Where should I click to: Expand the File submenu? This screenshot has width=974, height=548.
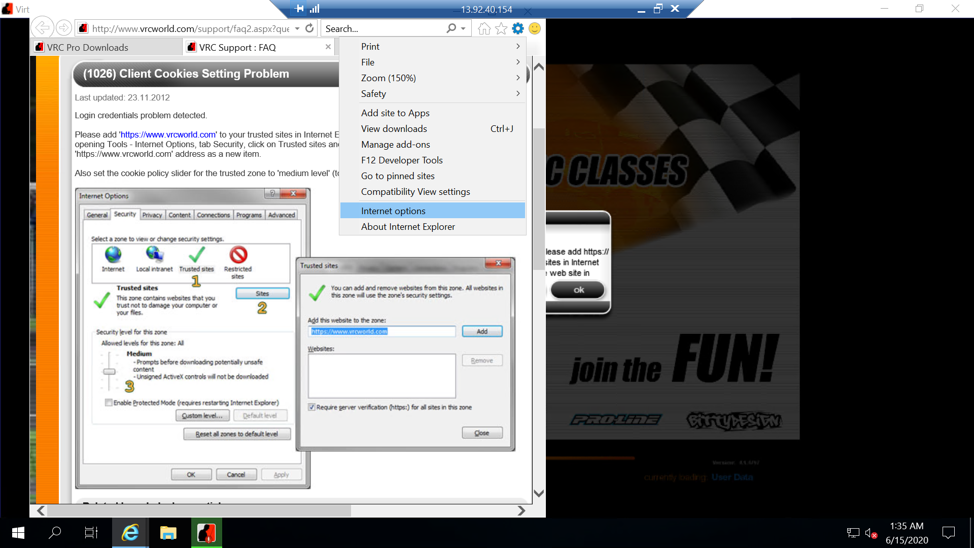tap(433, 62)
